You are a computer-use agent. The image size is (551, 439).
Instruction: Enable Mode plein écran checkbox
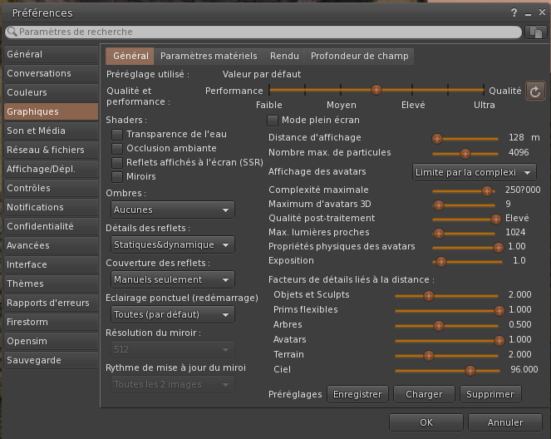click(273, 121)
